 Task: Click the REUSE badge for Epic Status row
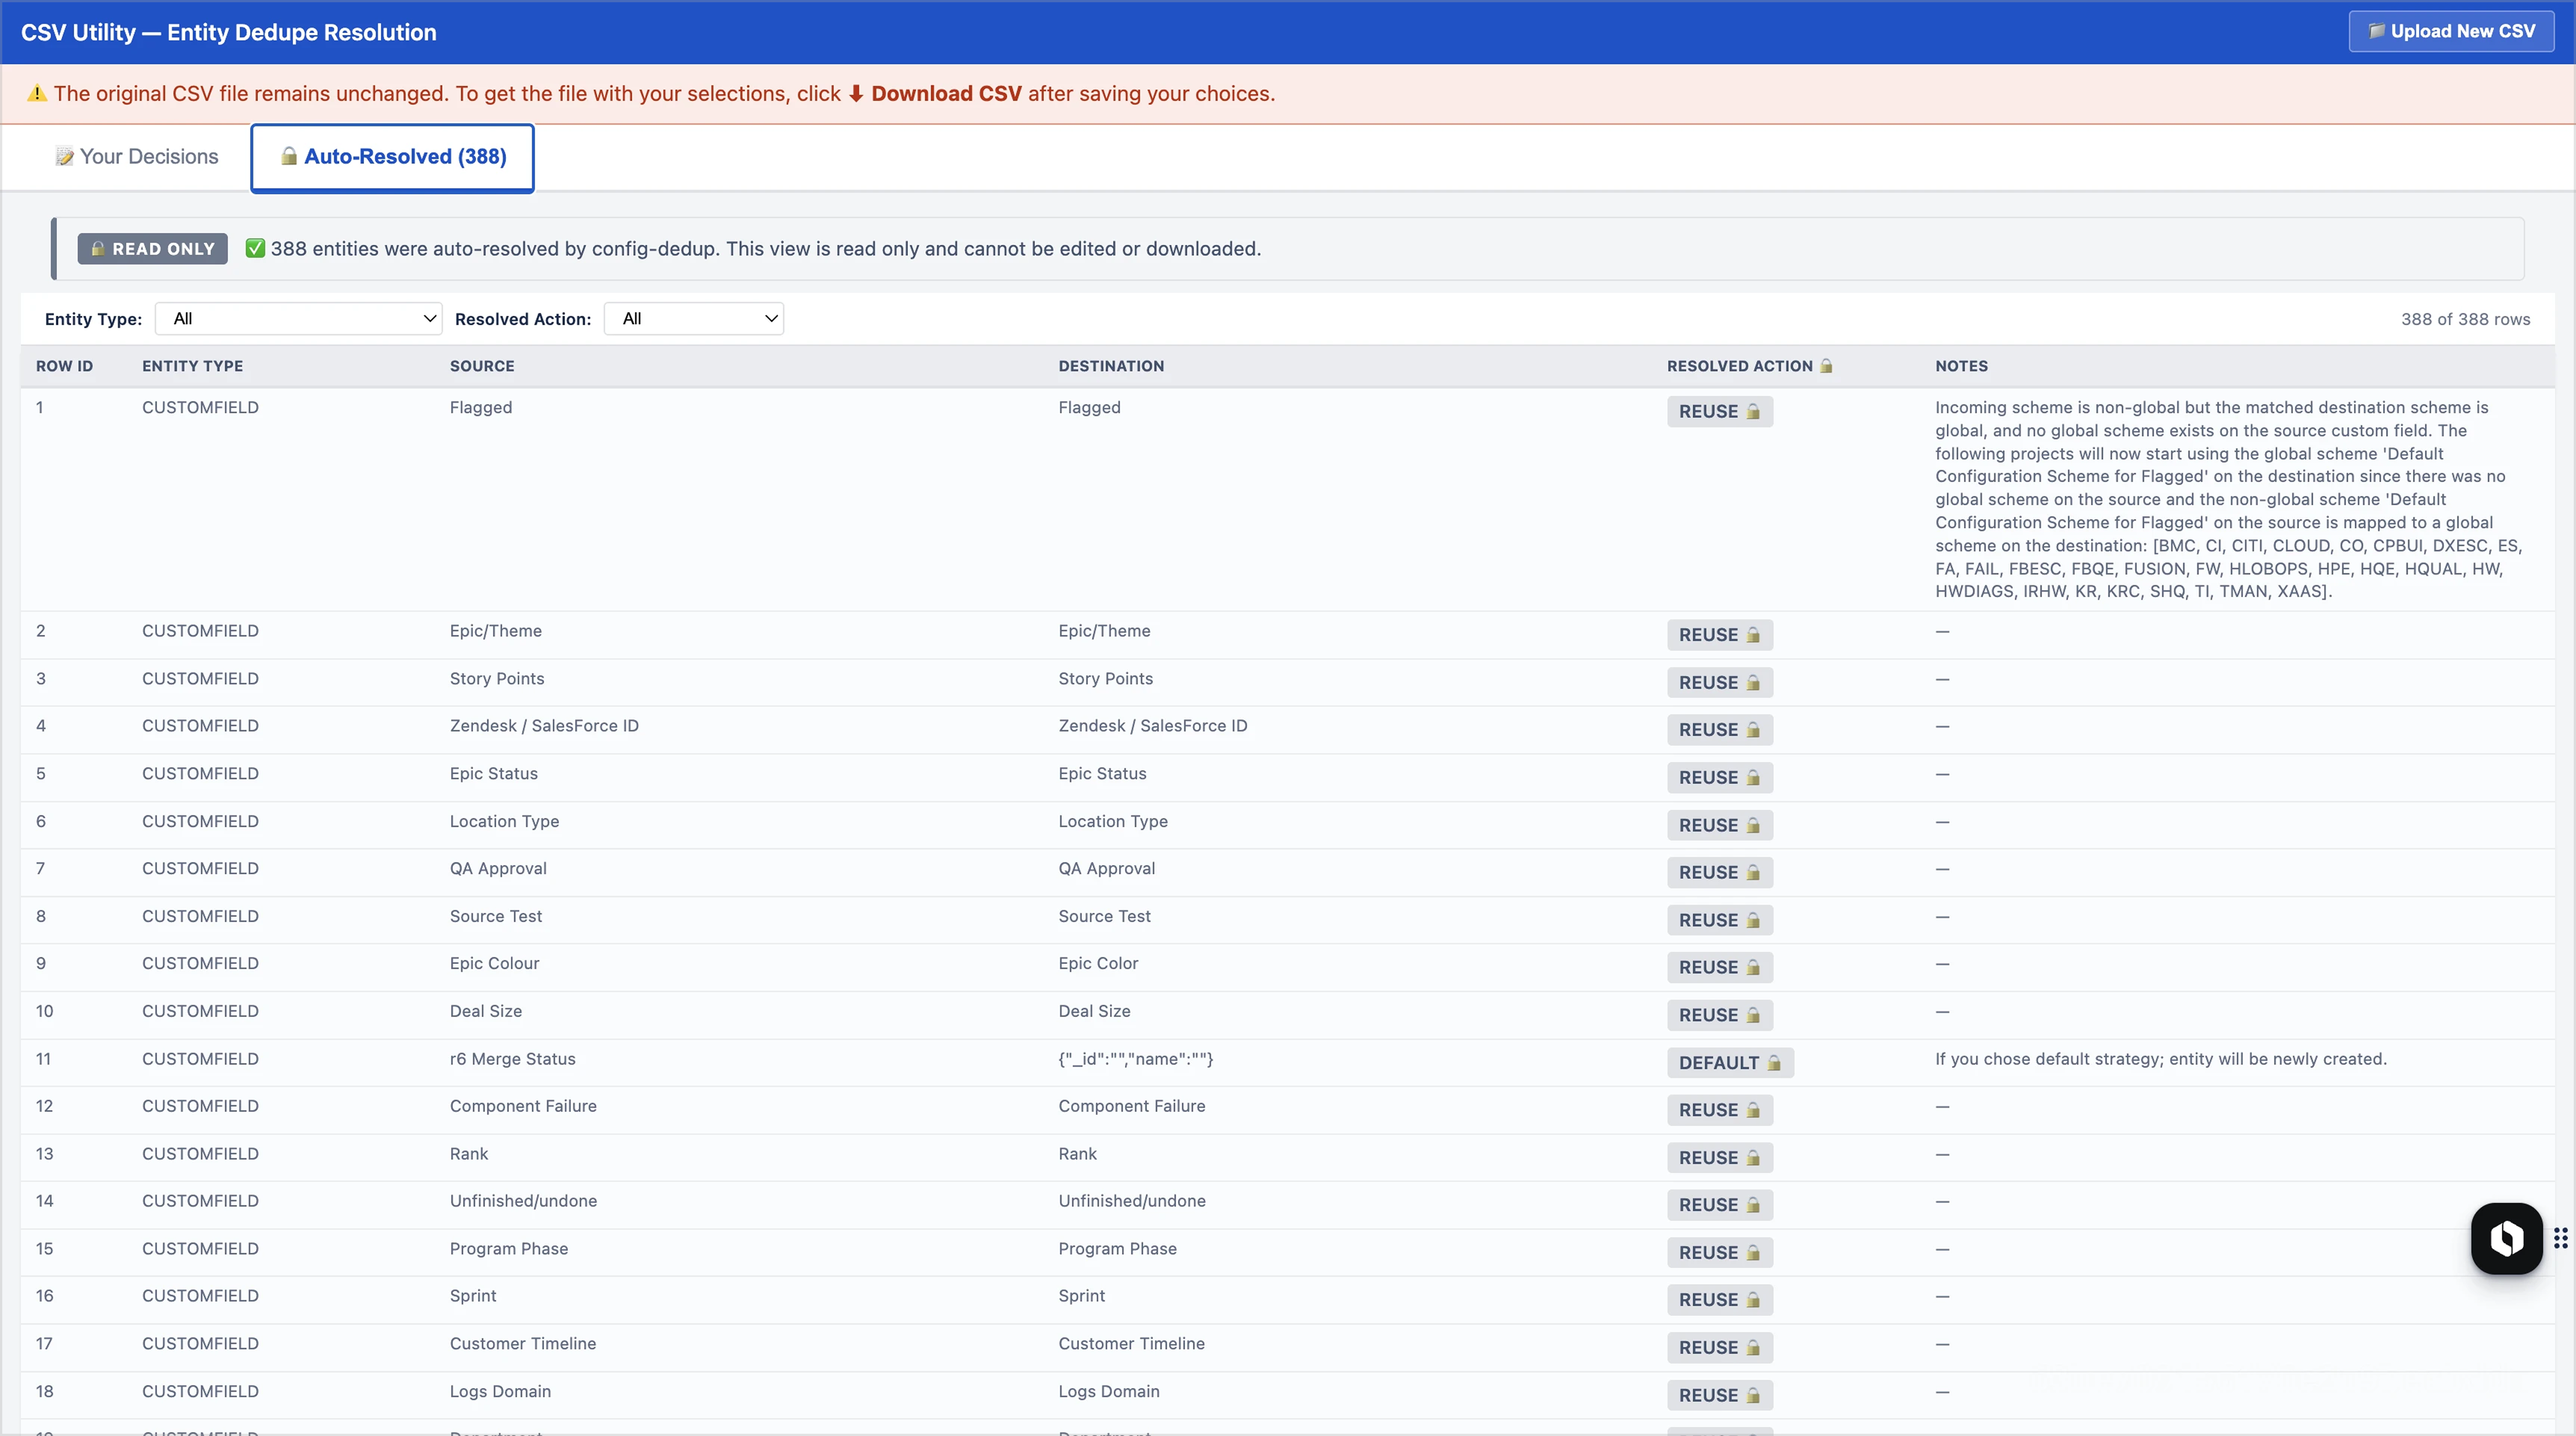click(1719, 778)
